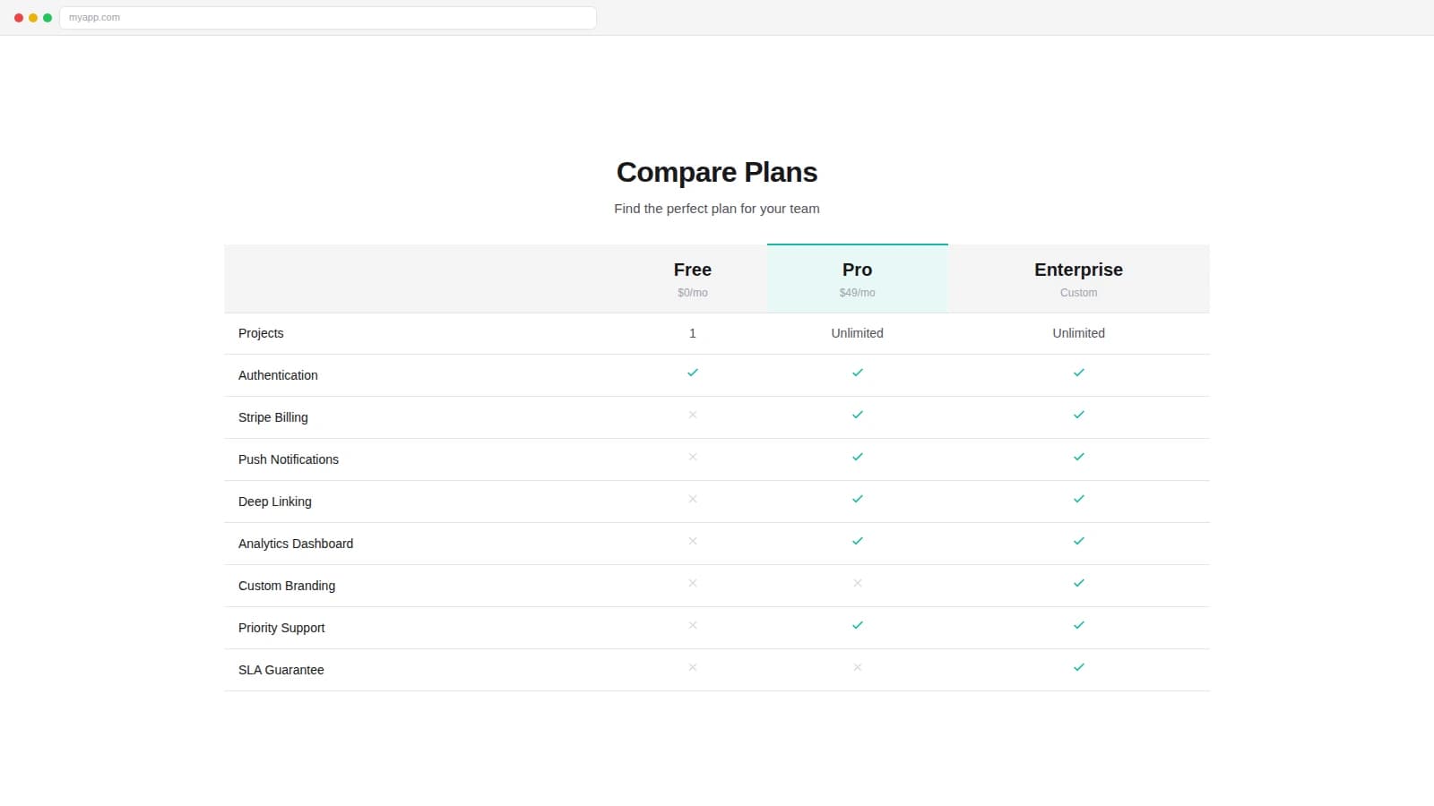
Task: Click the Authentication checkmark under Pro
Action: click(858, 373)
